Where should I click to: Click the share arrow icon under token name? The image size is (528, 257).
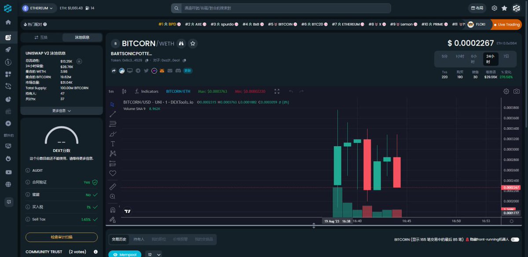pos(114,70)
